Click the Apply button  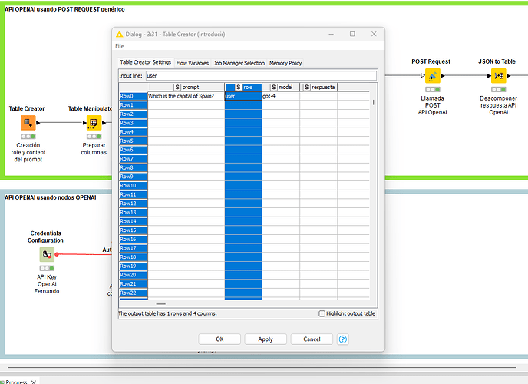pos(266,339)
